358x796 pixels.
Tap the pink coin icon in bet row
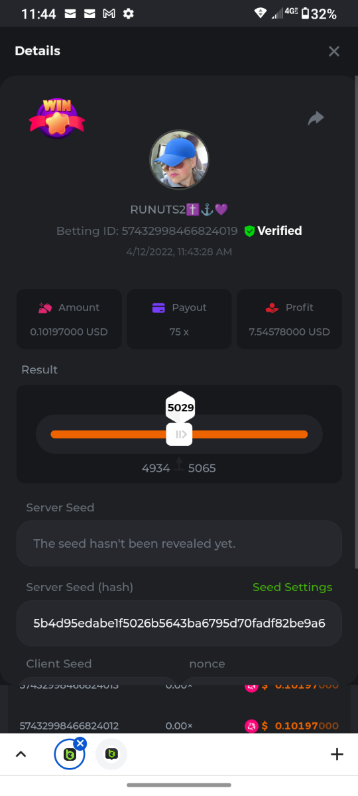point(251,726)
